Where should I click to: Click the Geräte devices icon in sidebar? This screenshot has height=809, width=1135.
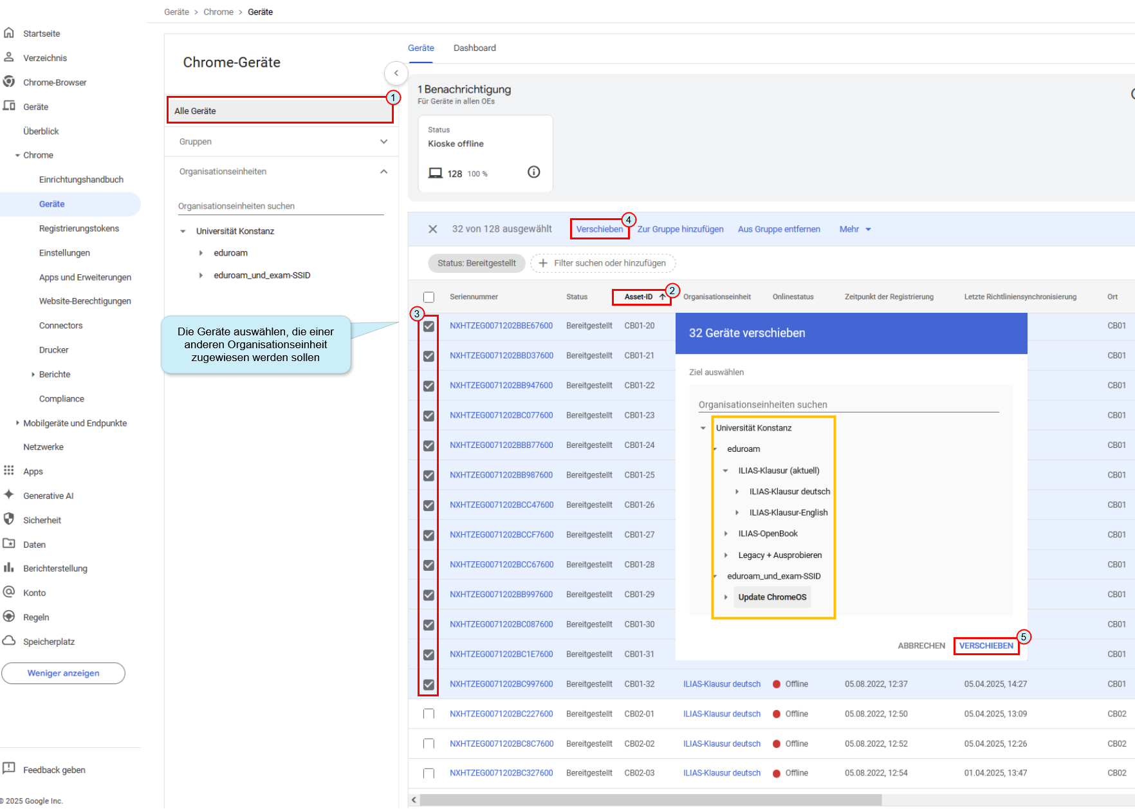tap(9, 106)
